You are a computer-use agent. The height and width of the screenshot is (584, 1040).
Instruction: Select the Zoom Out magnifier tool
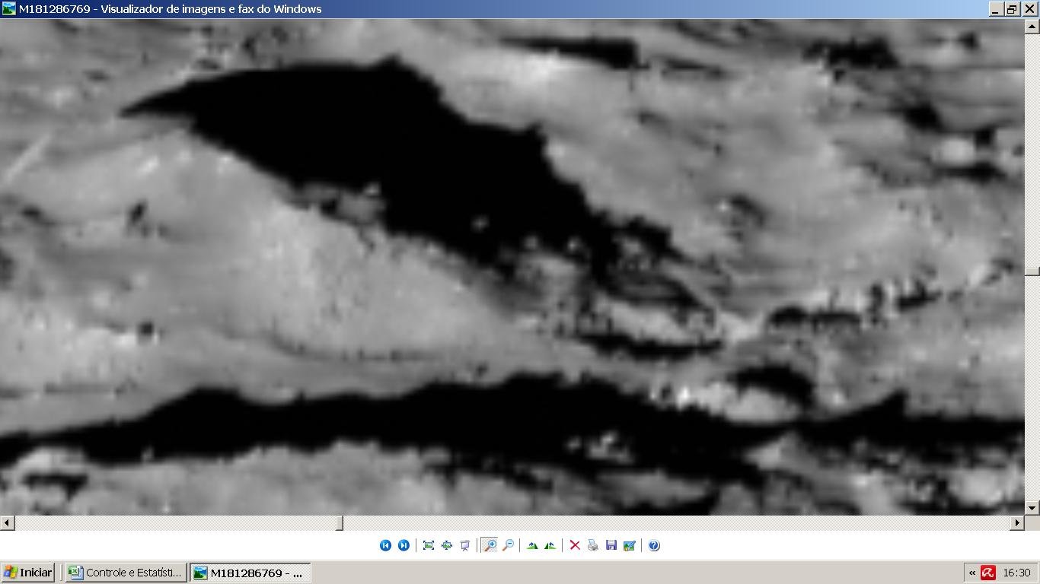pyautogui.click(x=508, y=545)
